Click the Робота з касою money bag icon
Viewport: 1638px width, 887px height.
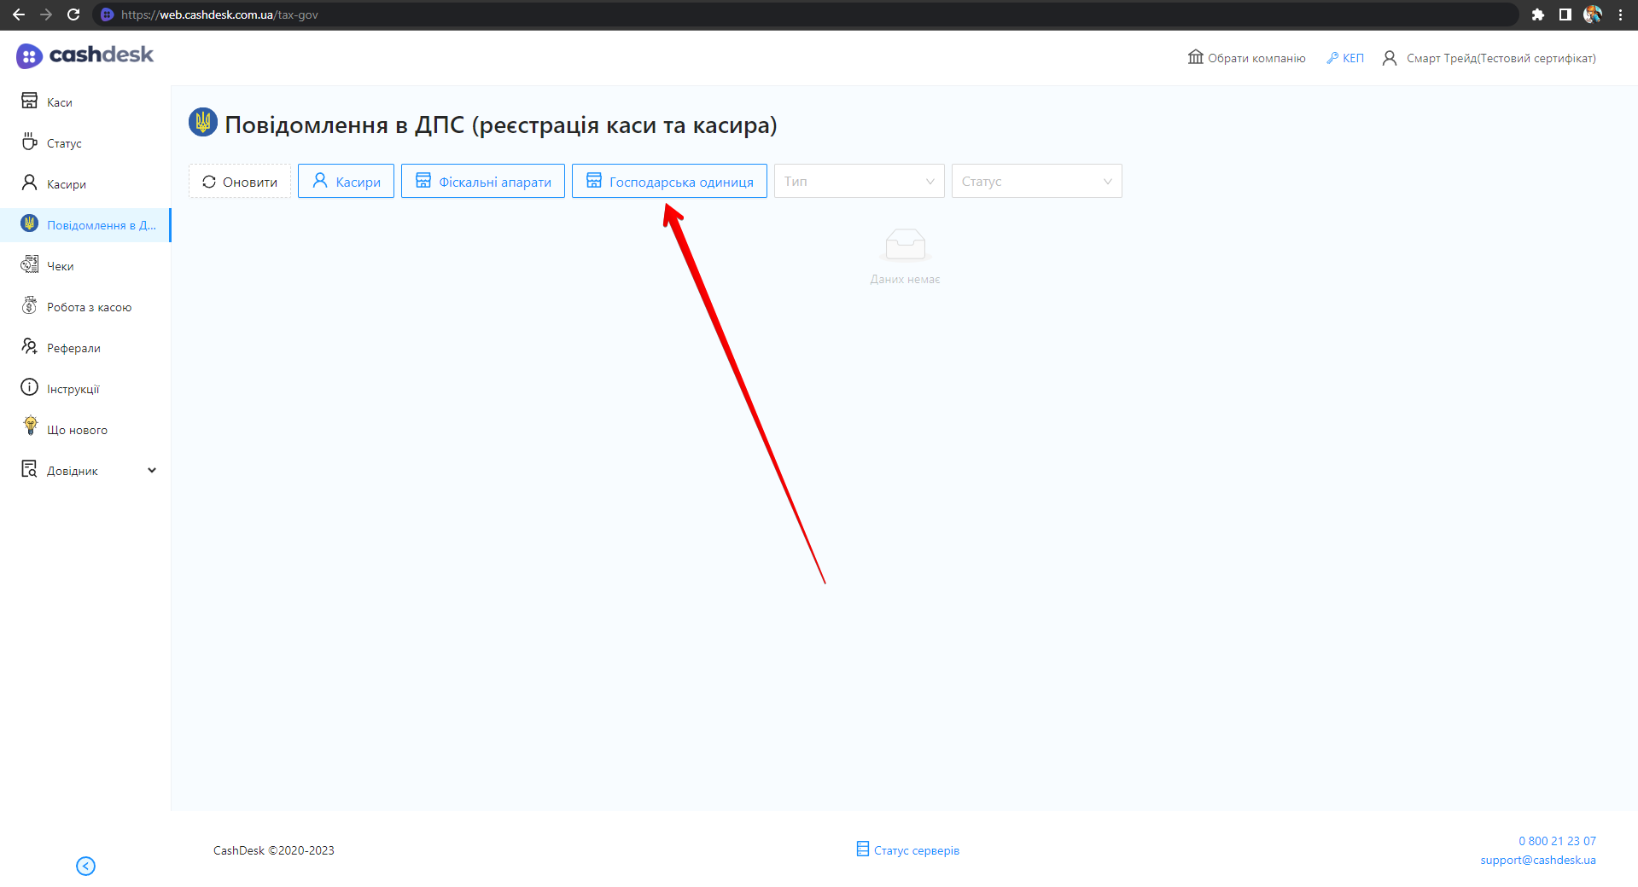pos(30,305)
